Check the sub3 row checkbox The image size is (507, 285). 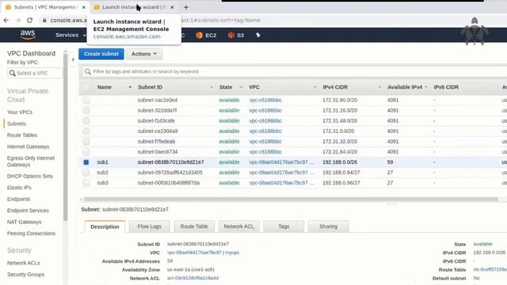pos(86,183)
